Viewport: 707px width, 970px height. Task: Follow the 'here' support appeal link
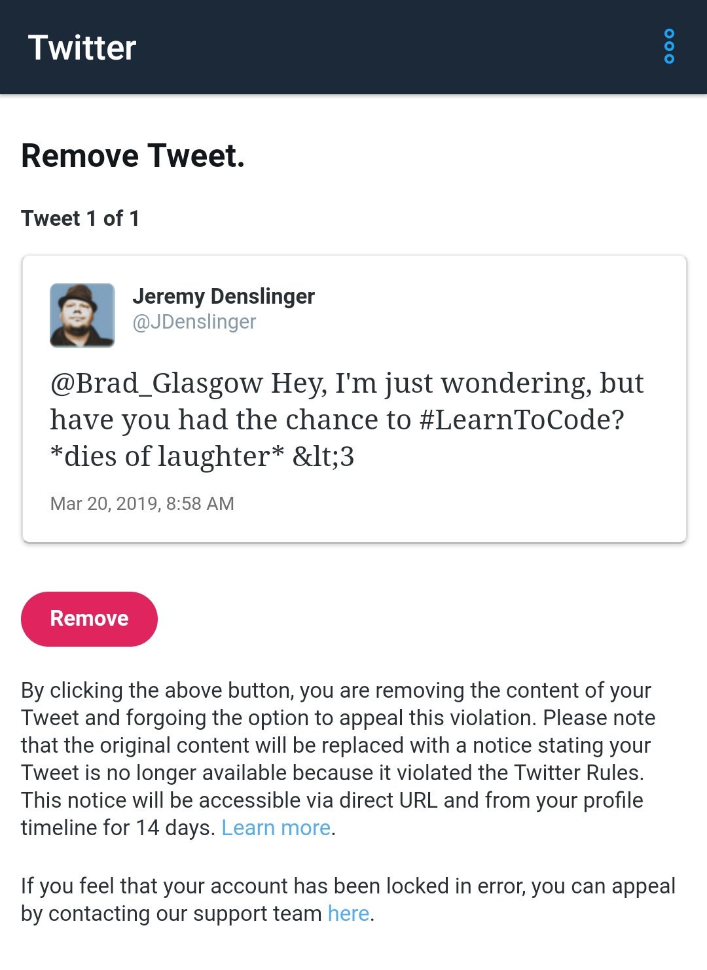pyautogui.click(x=348, y=913)
